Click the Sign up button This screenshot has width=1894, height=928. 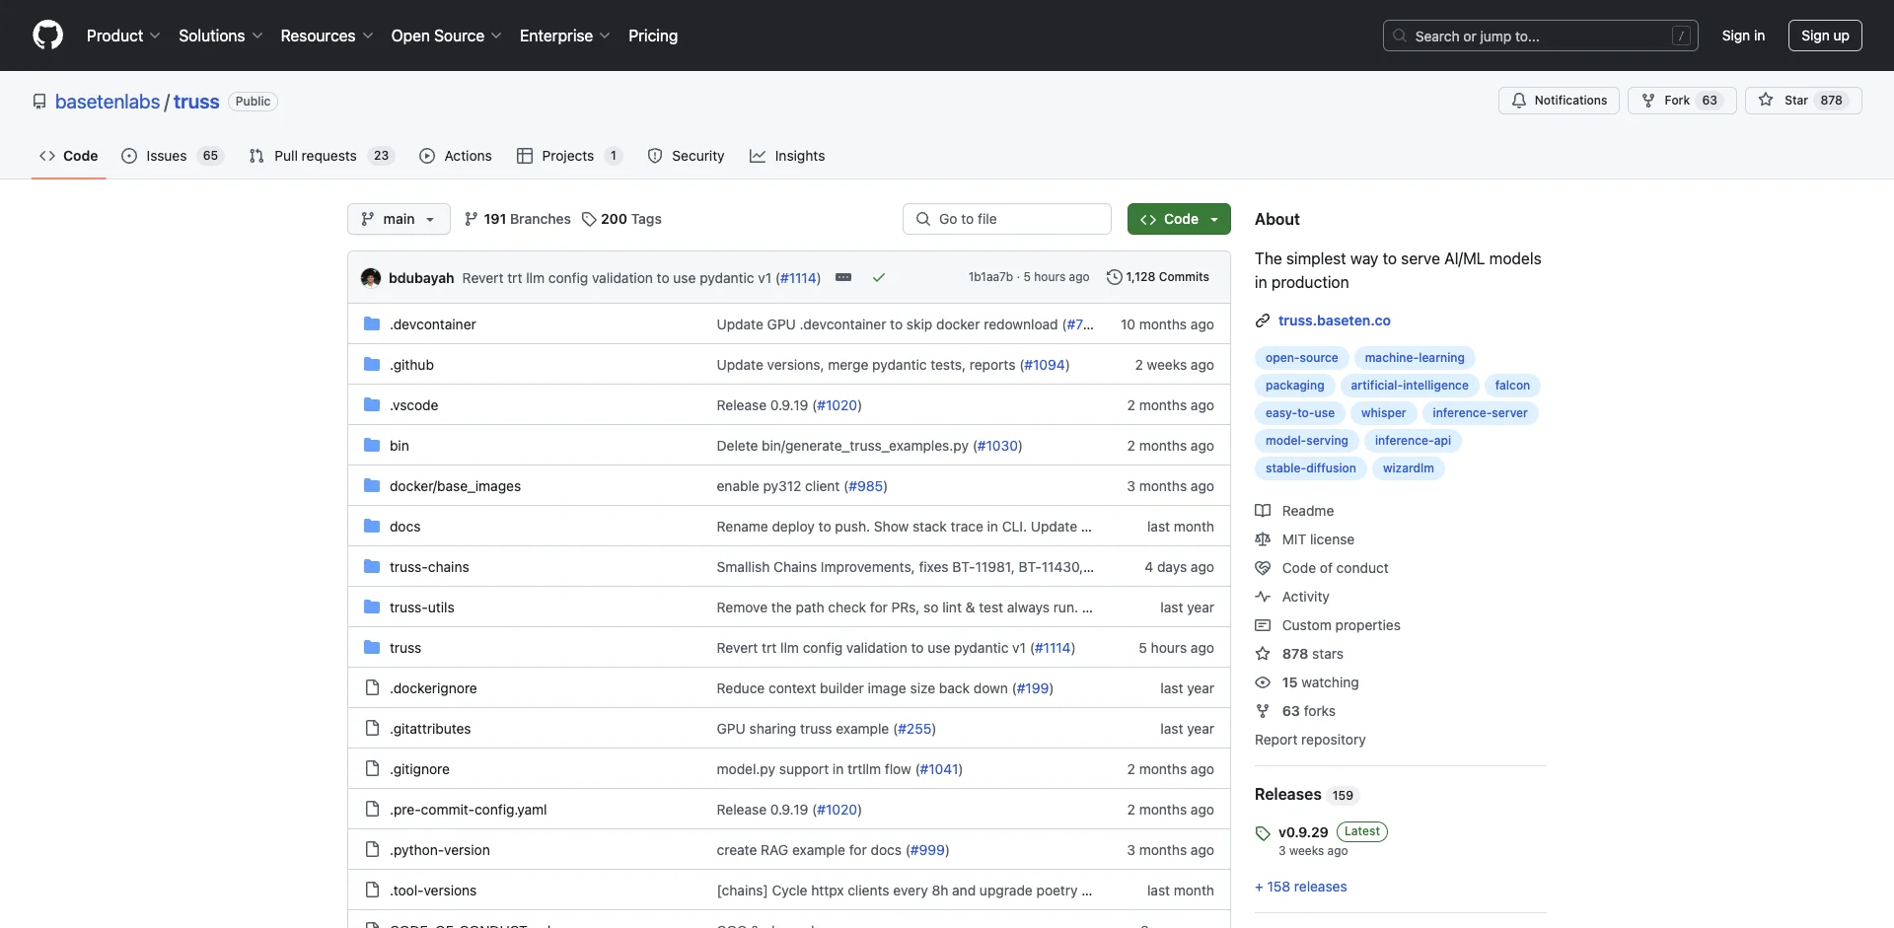[1825, 36]
